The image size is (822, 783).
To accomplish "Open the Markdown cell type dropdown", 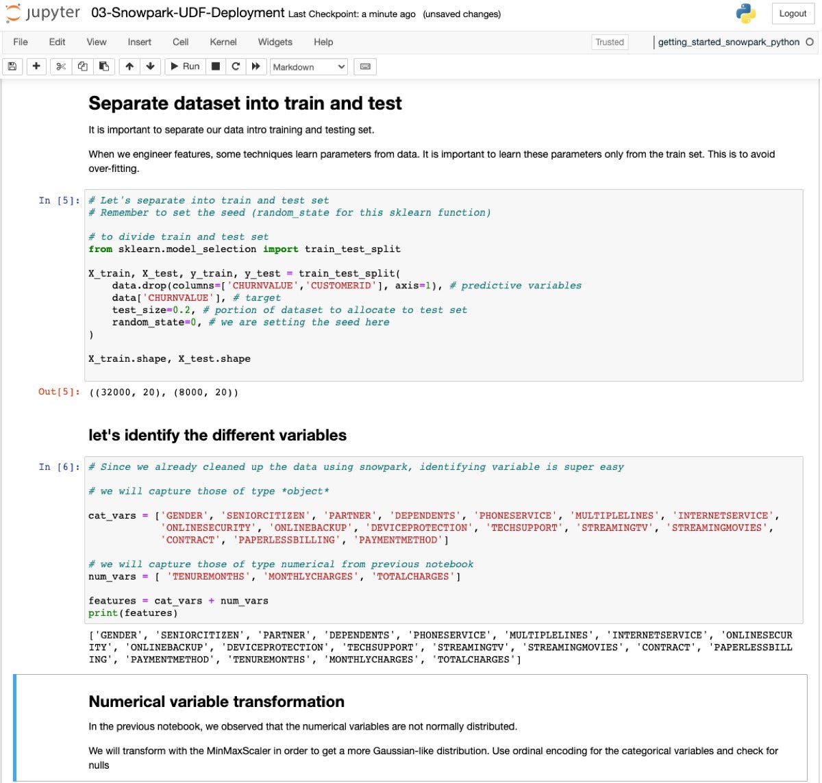I will pos(309,66).
